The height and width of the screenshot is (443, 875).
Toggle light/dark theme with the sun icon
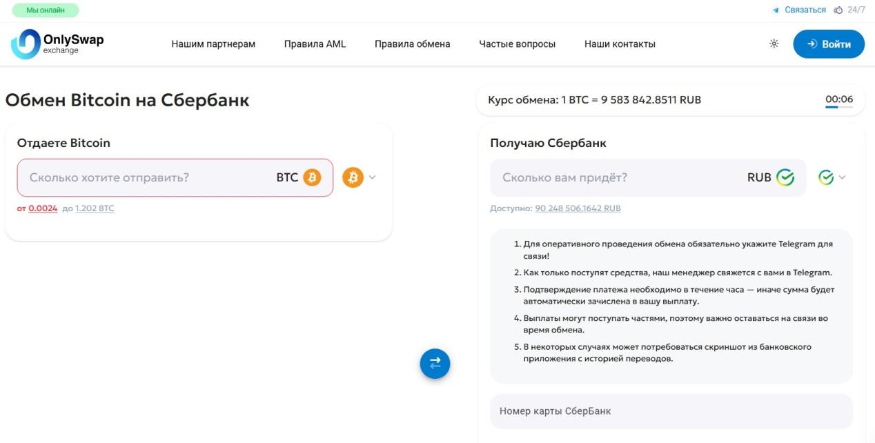(x=773, y=43)
